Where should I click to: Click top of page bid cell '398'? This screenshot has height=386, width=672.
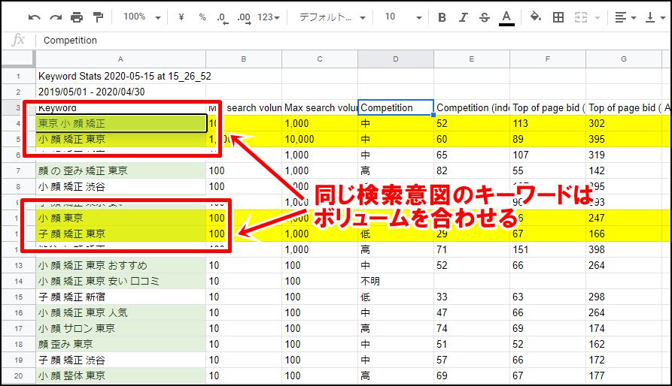(624, 249)
